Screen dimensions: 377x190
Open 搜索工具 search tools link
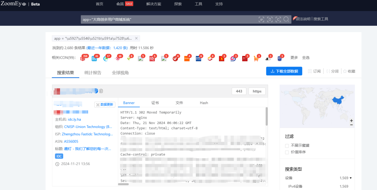coord(321,19)
